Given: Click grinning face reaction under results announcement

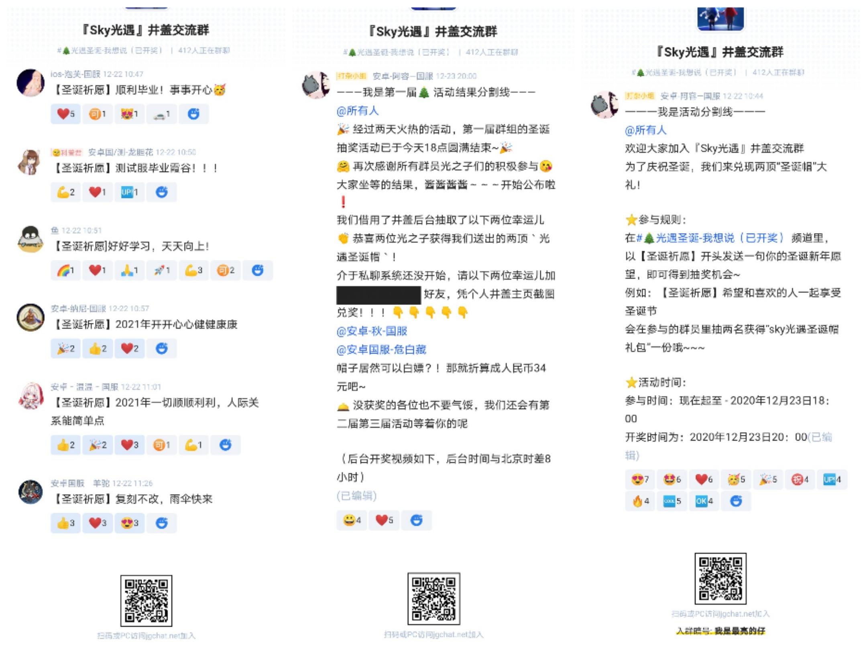Looking at the screenshot, I should click(352, 520).
